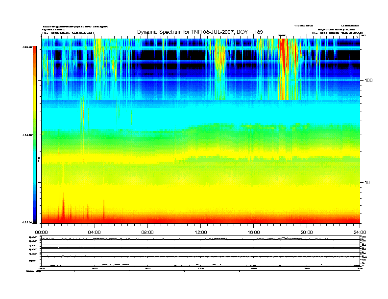This screenshot has width=388, height=299.
Task: Click the intense red burst near 18:00
Action: 283,69
